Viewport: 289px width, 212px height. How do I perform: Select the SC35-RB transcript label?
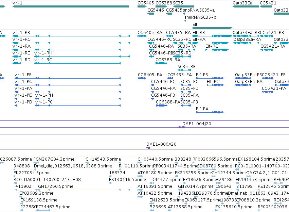pyautogui.click(x=186, y=66)
